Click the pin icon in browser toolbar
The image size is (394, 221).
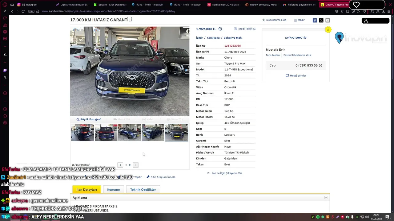coord(342,11)
